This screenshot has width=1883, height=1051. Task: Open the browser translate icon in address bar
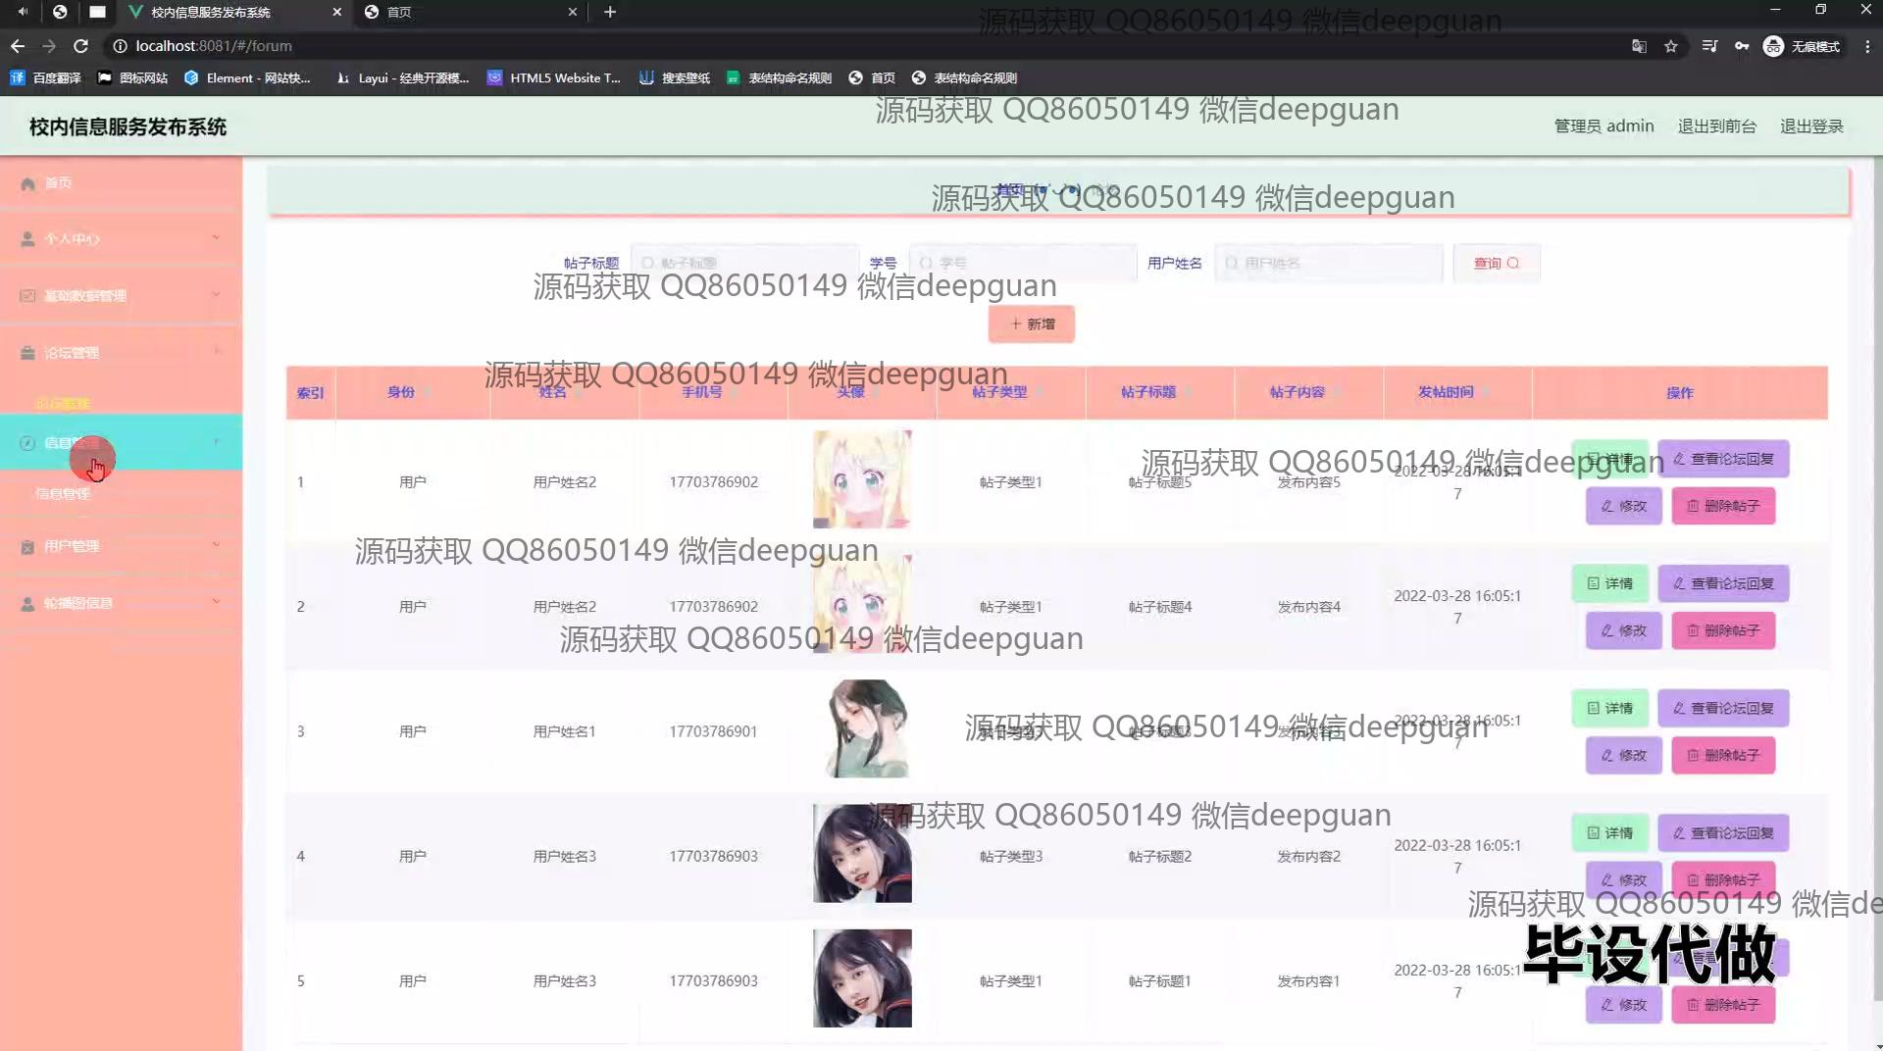(x=1639, y=46)
